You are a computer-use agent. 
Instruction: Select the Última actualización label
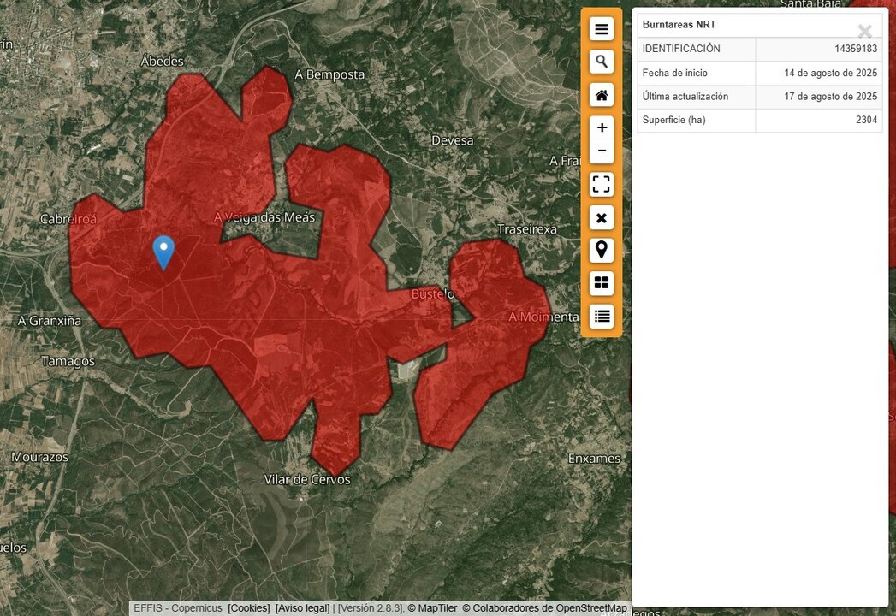[x=685, y=96]
